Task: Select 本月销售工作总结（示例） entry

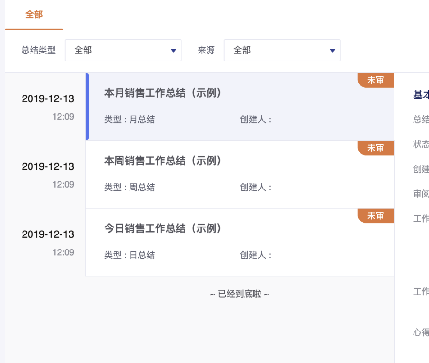Action: (240, 106)
